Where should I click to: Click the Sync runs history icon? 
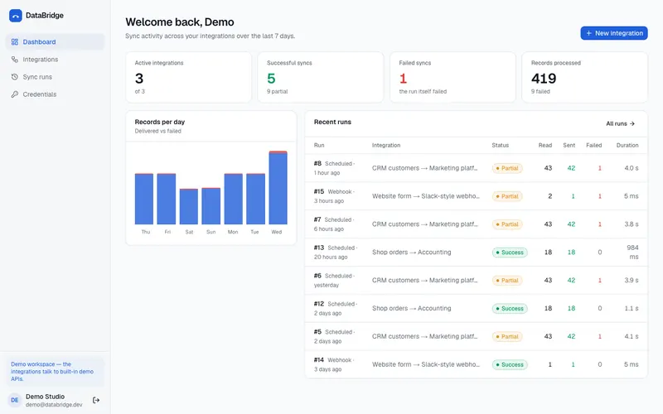[15, 77]
